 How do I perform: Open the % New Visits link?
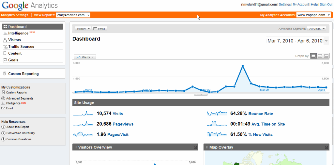tap(261, 134)
